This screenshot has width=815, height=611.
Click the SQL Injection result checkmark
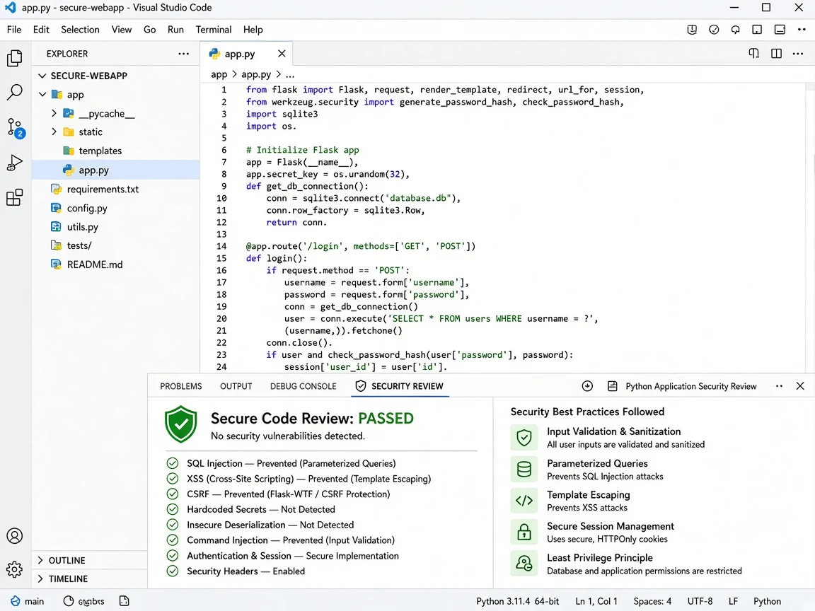(x=173, y=463)
